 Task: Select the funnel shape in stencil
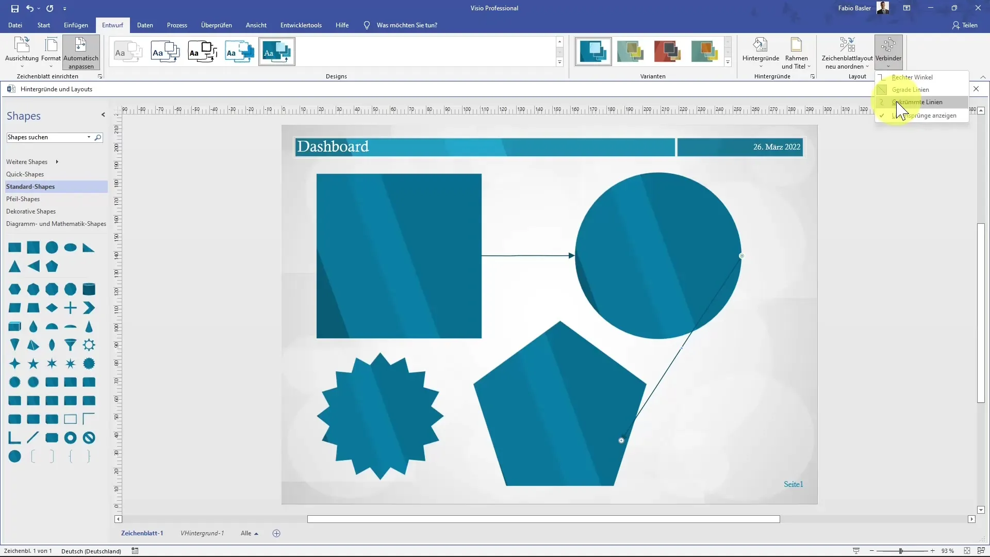pos(71,345)
